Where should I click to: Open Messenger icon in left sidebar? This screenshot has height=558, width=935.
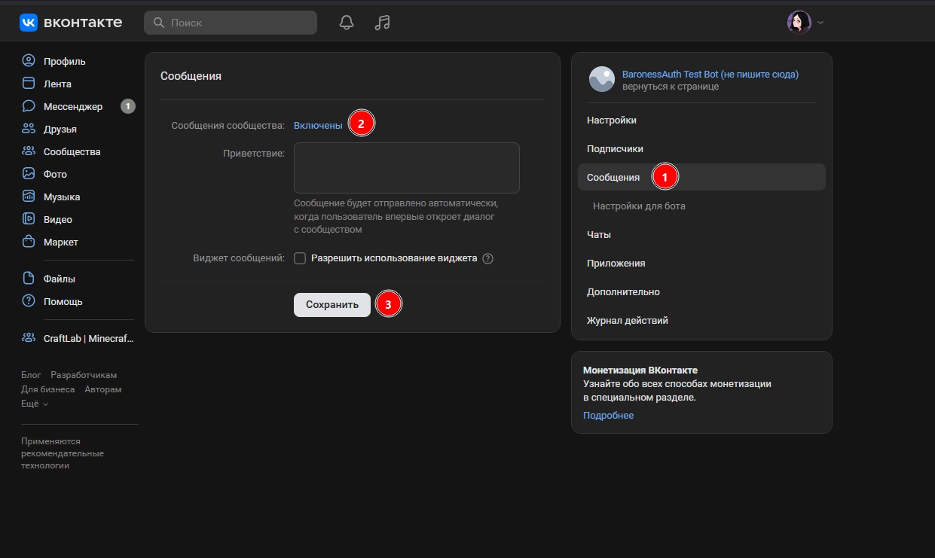pos(29,106)
